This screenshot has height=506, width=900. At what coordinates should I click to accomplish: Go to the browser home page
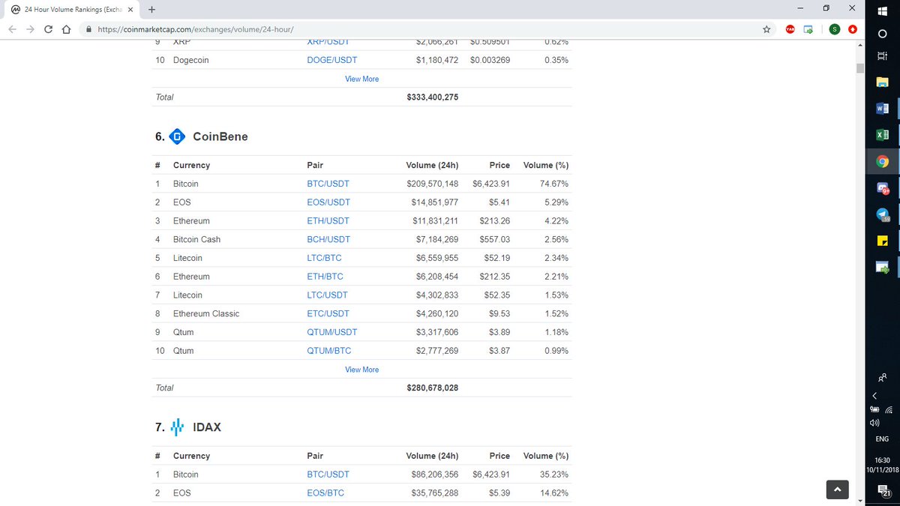67,29
